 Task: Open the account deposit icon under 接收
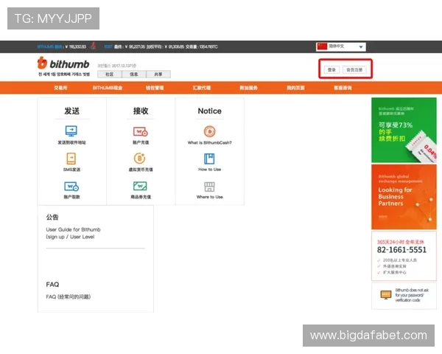click(x=140, y=131)
